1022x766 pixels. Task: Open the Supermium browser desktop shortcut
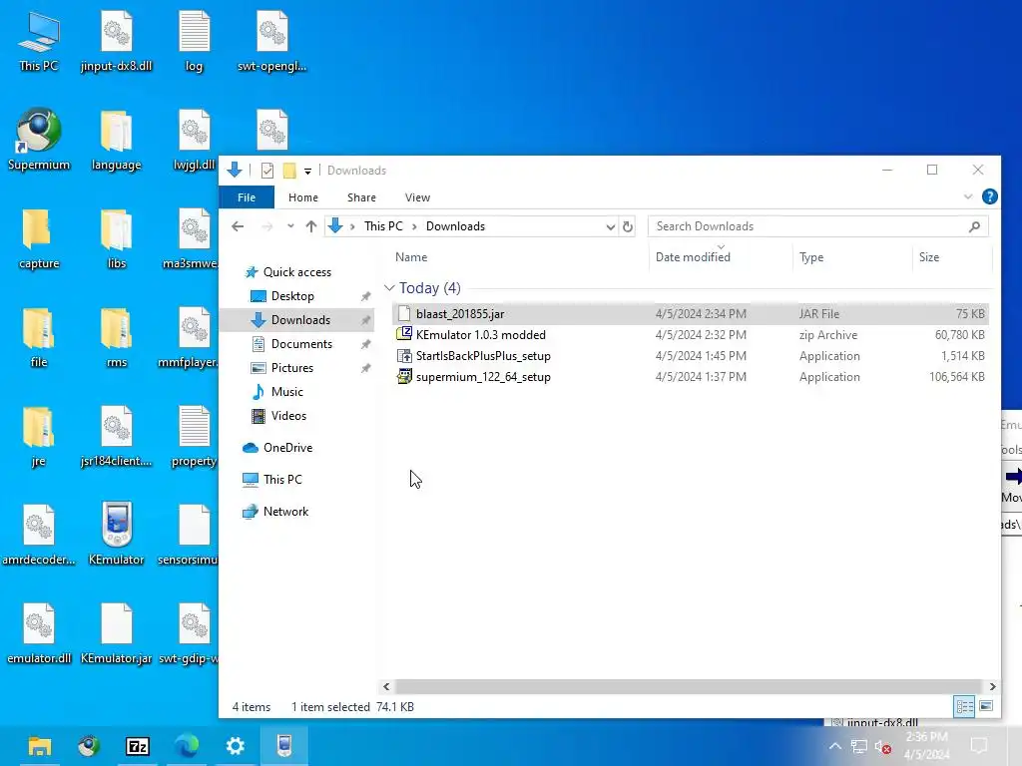click(x=39, y=140)
